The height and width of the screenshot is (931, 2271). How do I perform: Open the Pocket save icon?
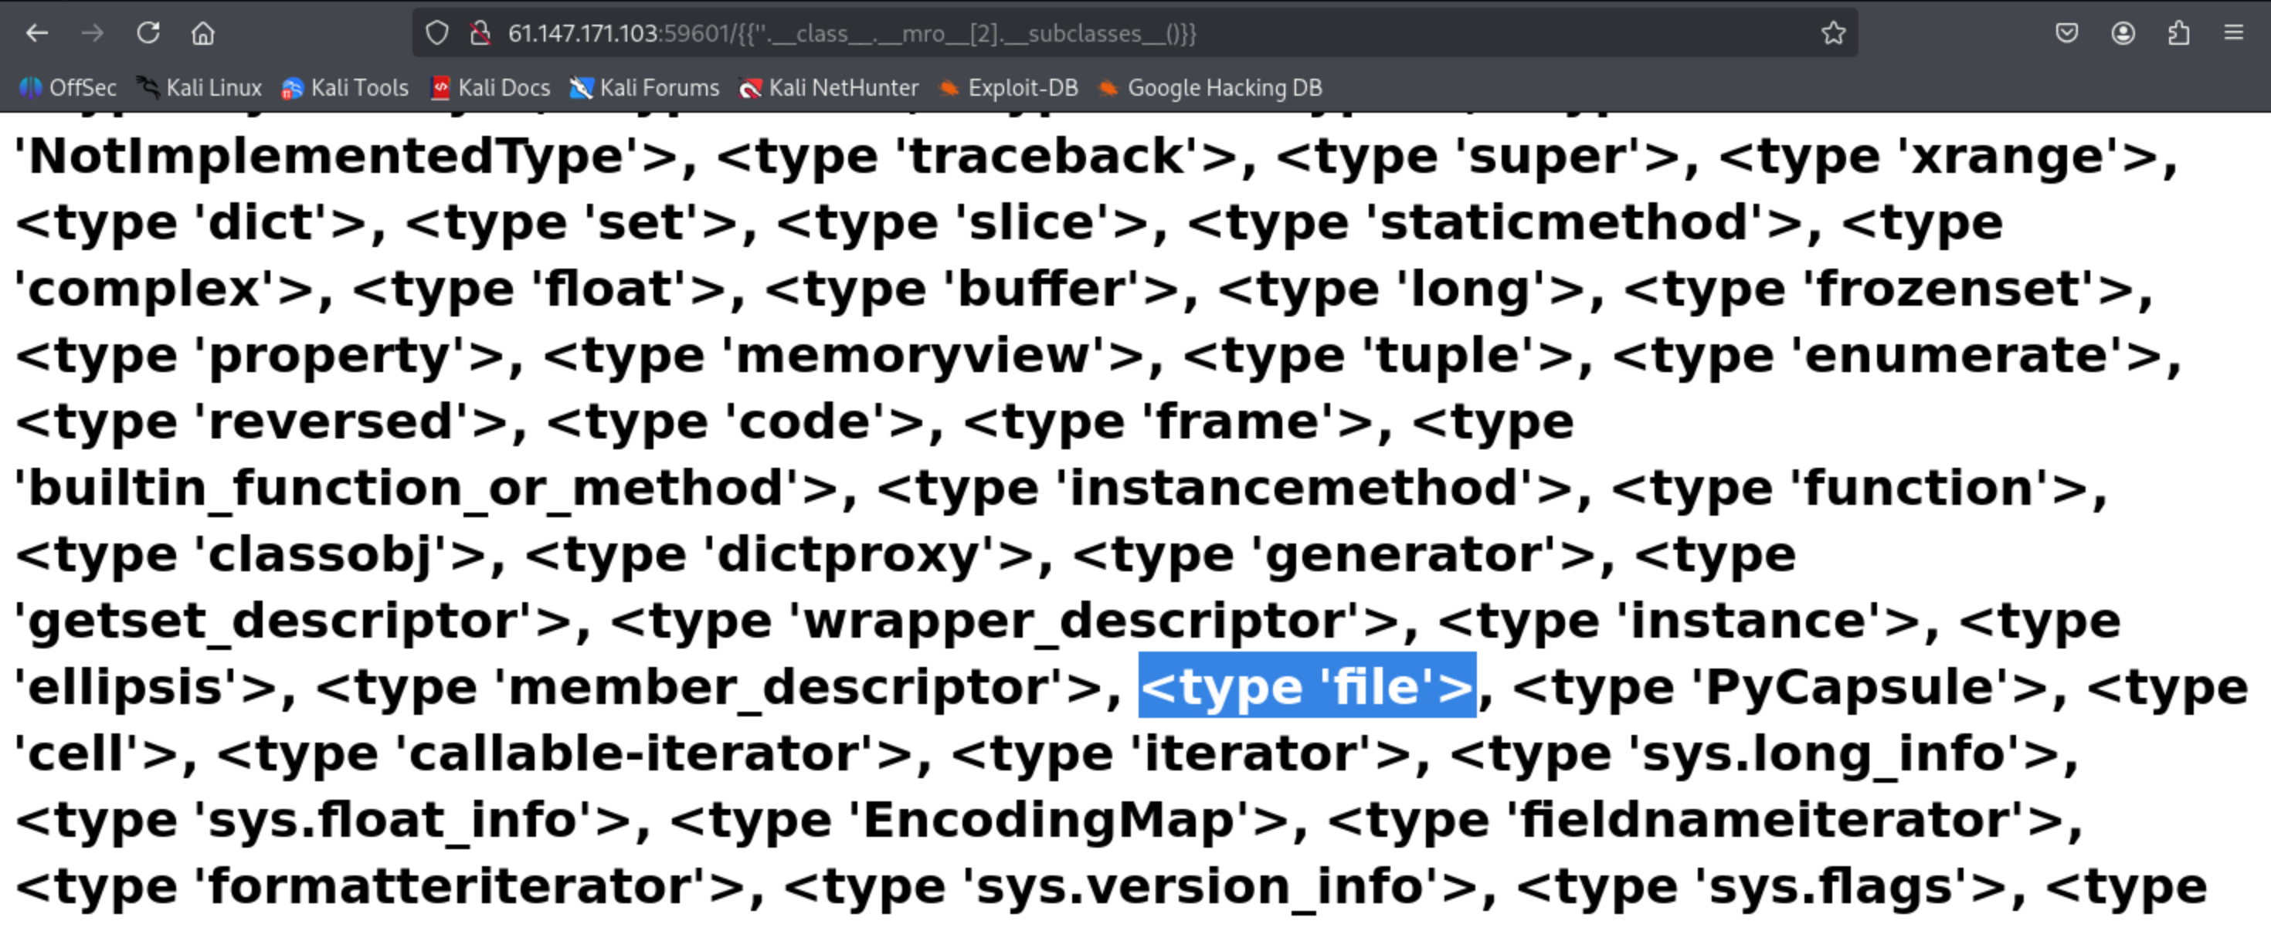[2066, 33]
